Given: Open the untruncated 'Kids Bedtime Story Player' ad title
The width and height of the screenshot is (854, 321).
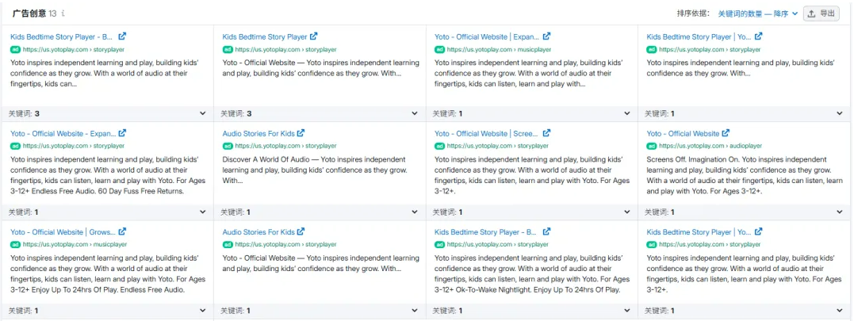Looking at the screenshot, I should (265, 37).
